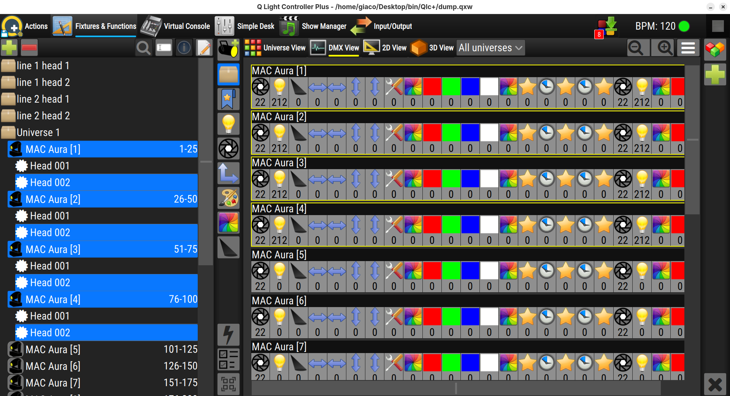Collapse MAC Aura [1] in fixture tree
This screenshot has height=396, width=730.
103,149
